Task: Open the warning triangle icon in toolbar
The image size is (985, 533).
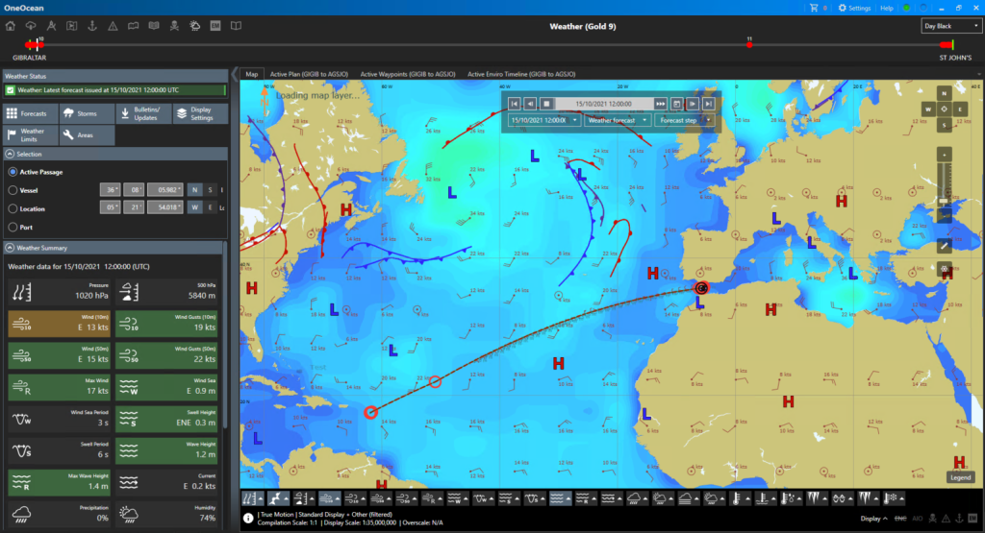Action: (x=113, y=25)
